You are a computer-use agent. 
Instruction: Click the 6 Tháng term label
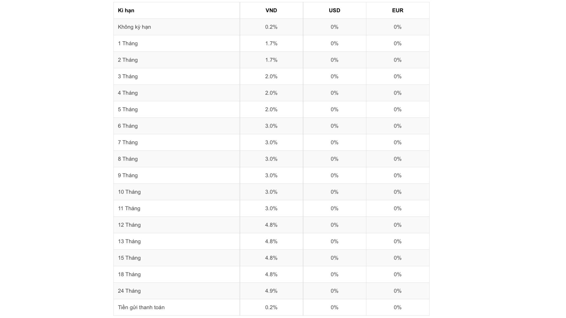pos(128,126)
